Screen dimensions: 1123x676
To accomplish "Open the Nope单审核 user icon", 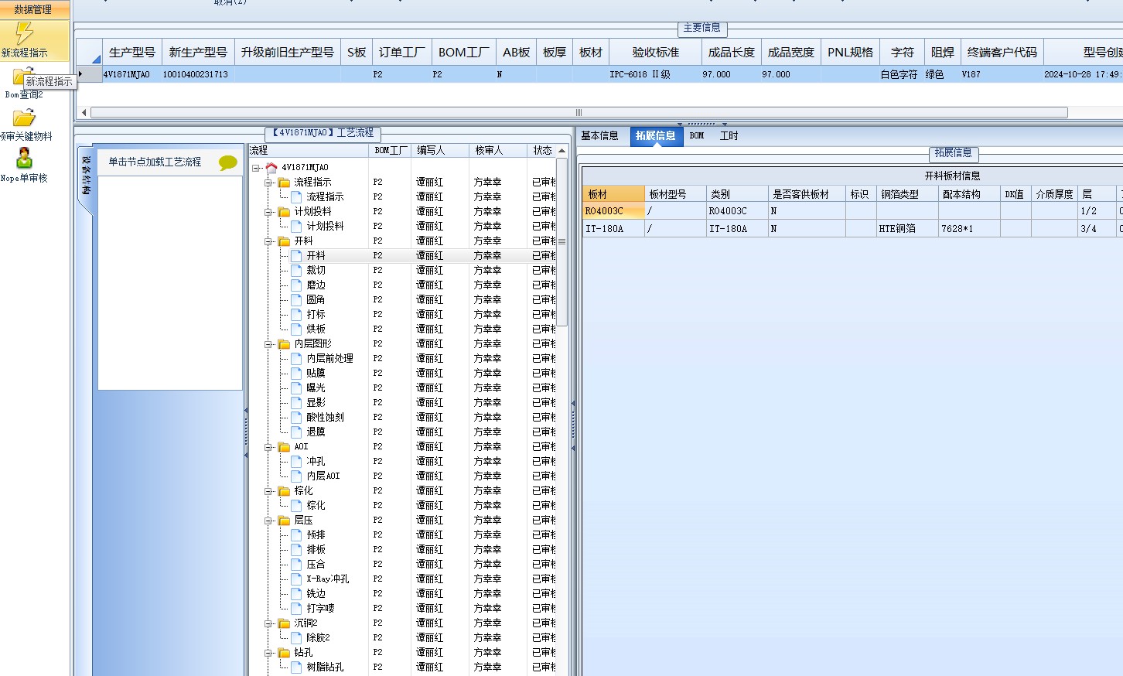I will [24, 159].
